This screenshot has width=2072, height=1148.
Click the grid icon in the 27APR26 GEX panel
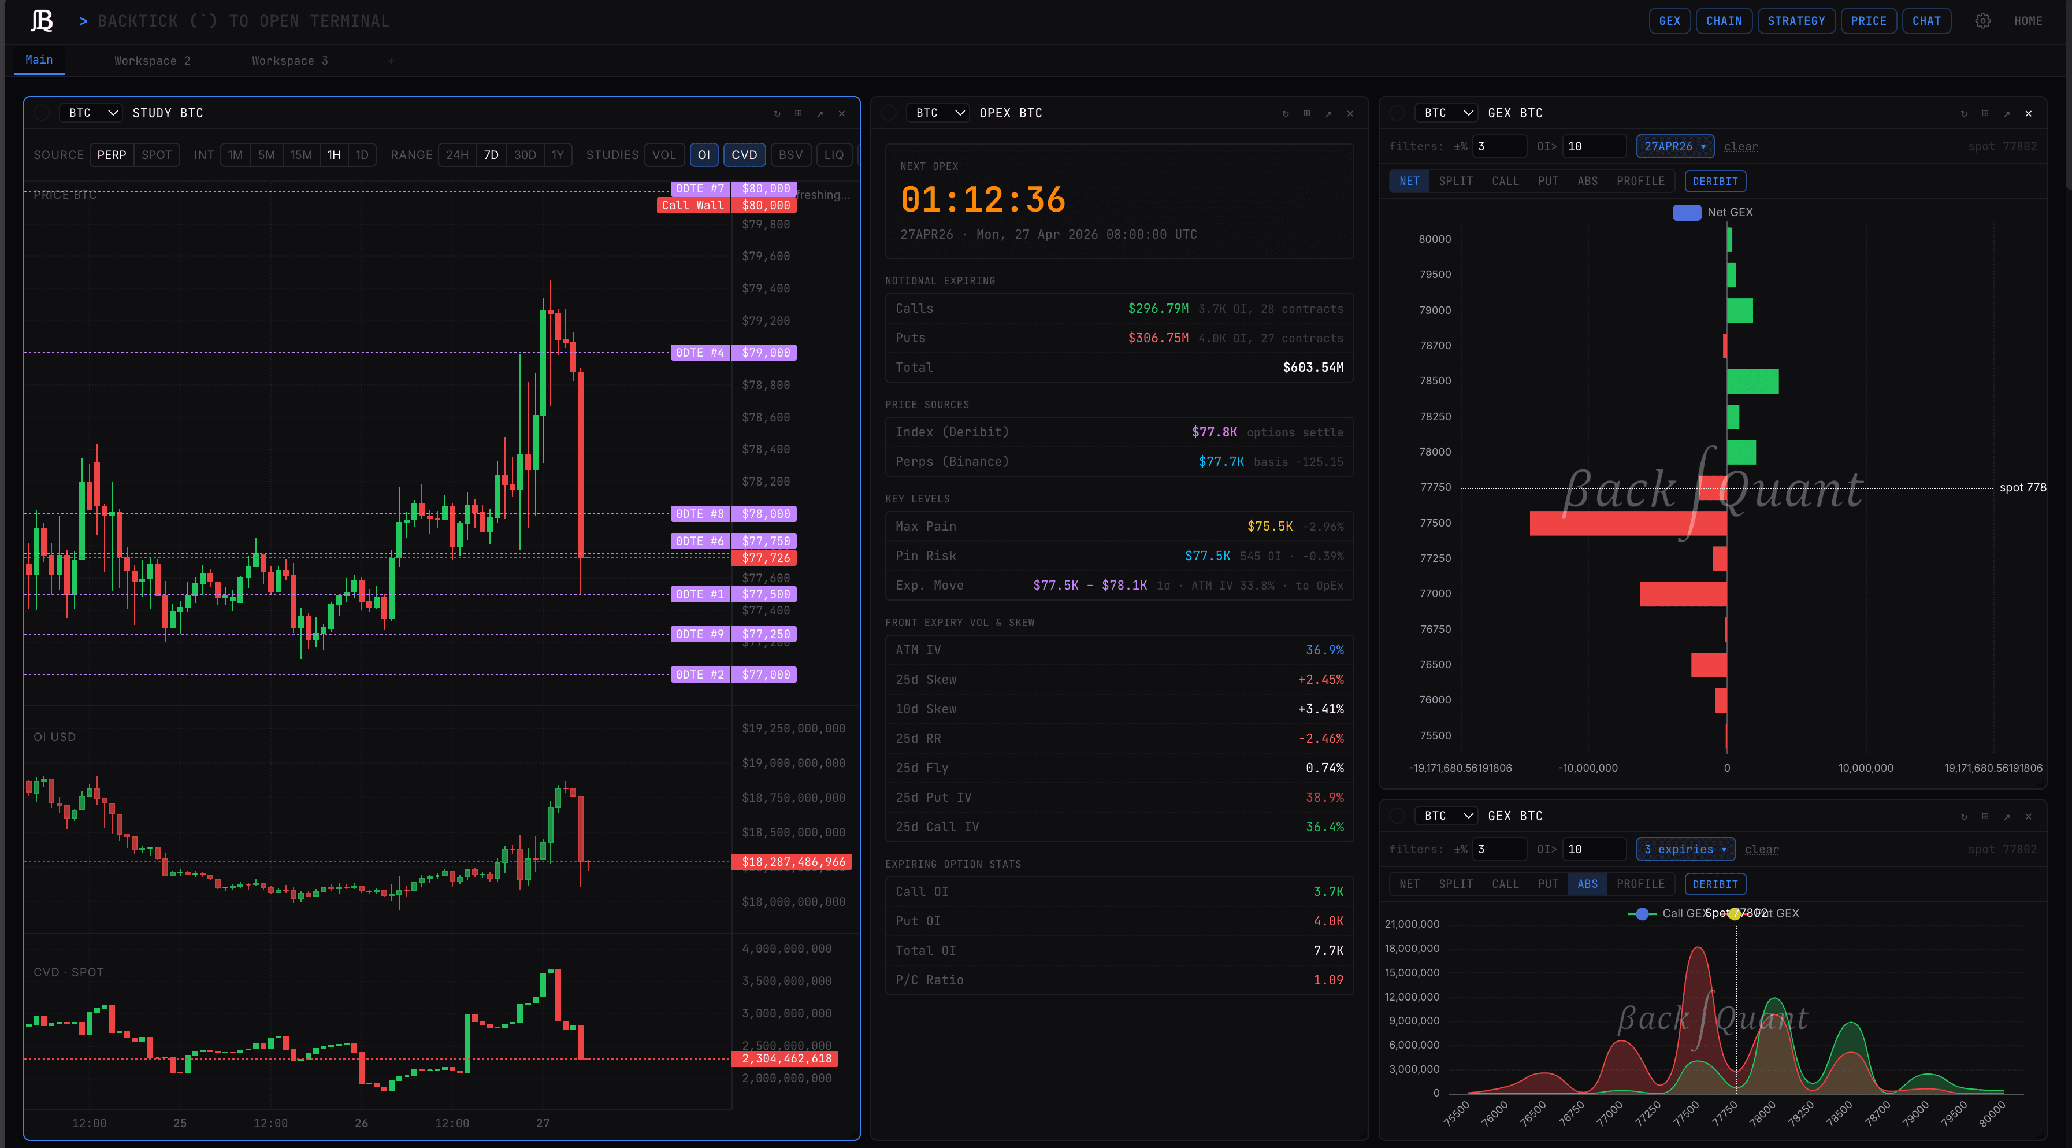[x=1985, y=113]
